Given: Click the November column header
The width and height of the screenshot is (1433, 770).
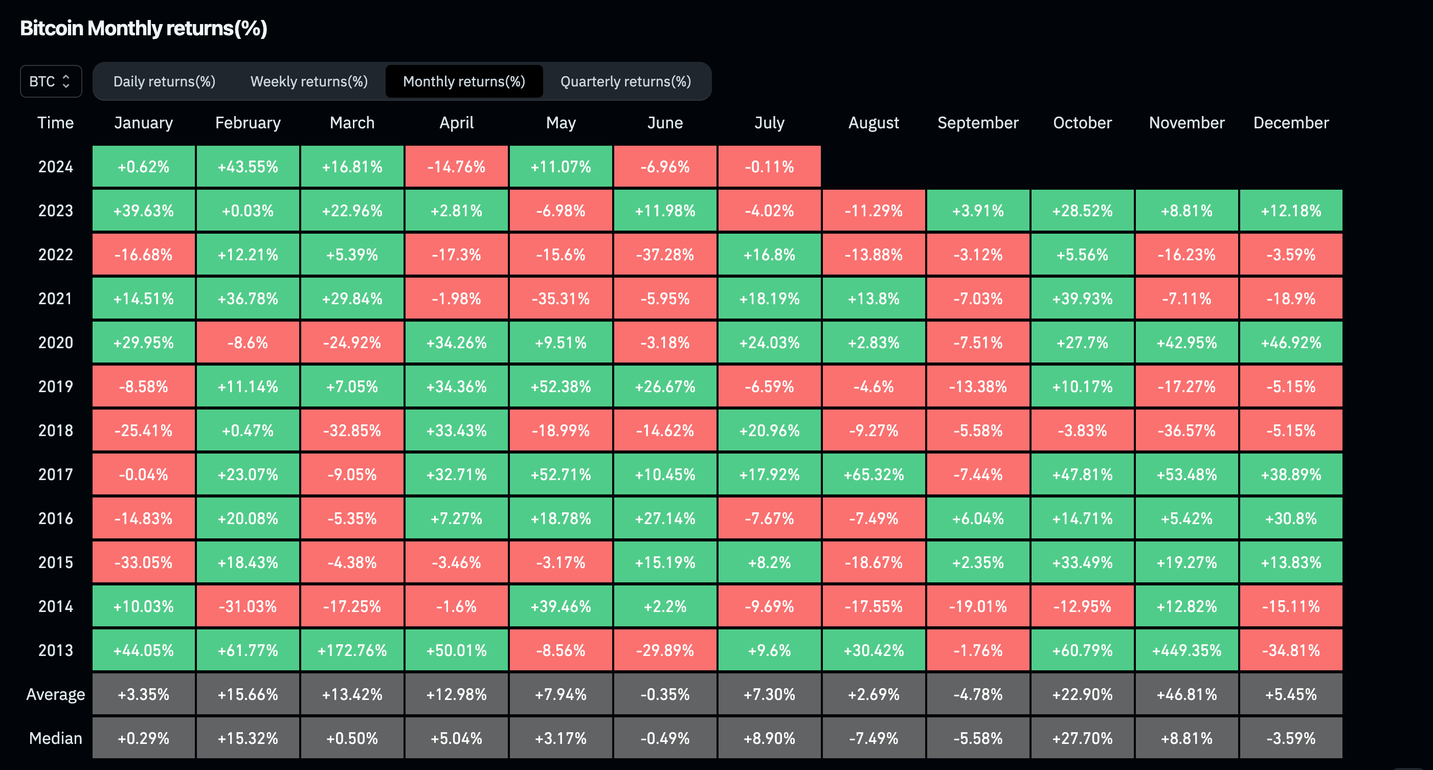Looking at the screenshot, I should click(x=1186, y=122).
